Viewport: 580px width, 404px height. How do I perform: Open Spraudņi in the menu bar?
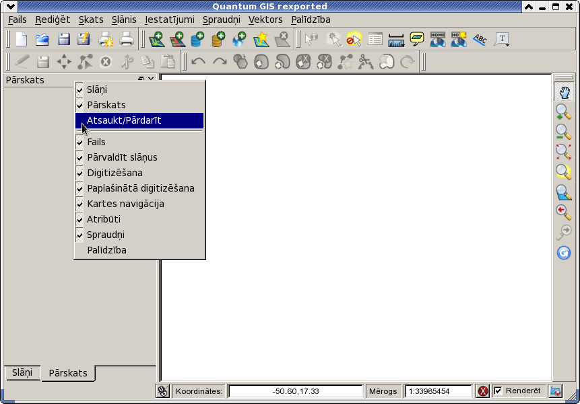tap(221, 19)
